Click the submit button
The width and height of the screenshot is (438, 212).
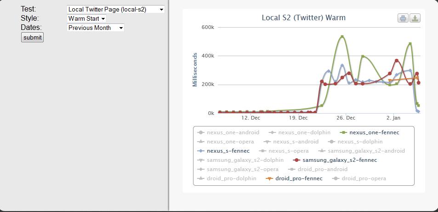click(x=33, y=37)
